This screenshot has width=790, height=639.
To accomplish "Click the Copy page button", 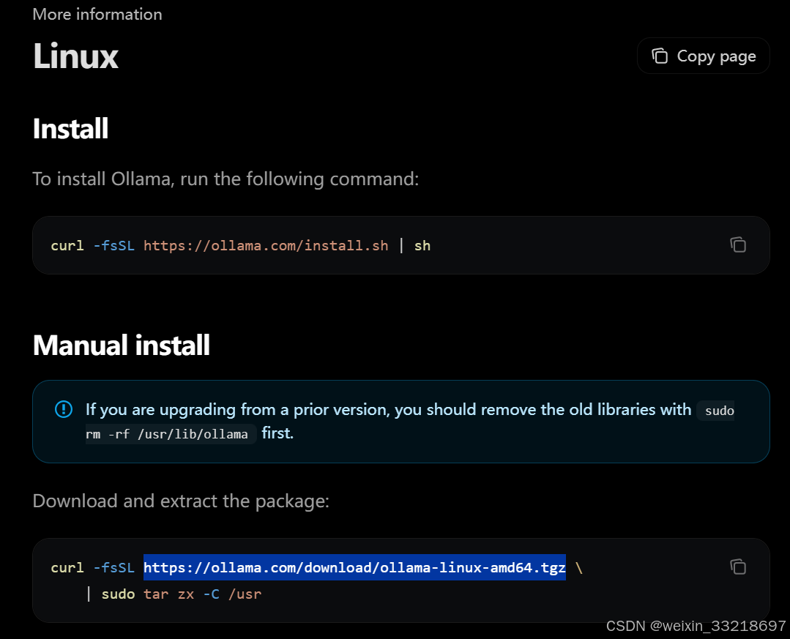I will (703, 56).
